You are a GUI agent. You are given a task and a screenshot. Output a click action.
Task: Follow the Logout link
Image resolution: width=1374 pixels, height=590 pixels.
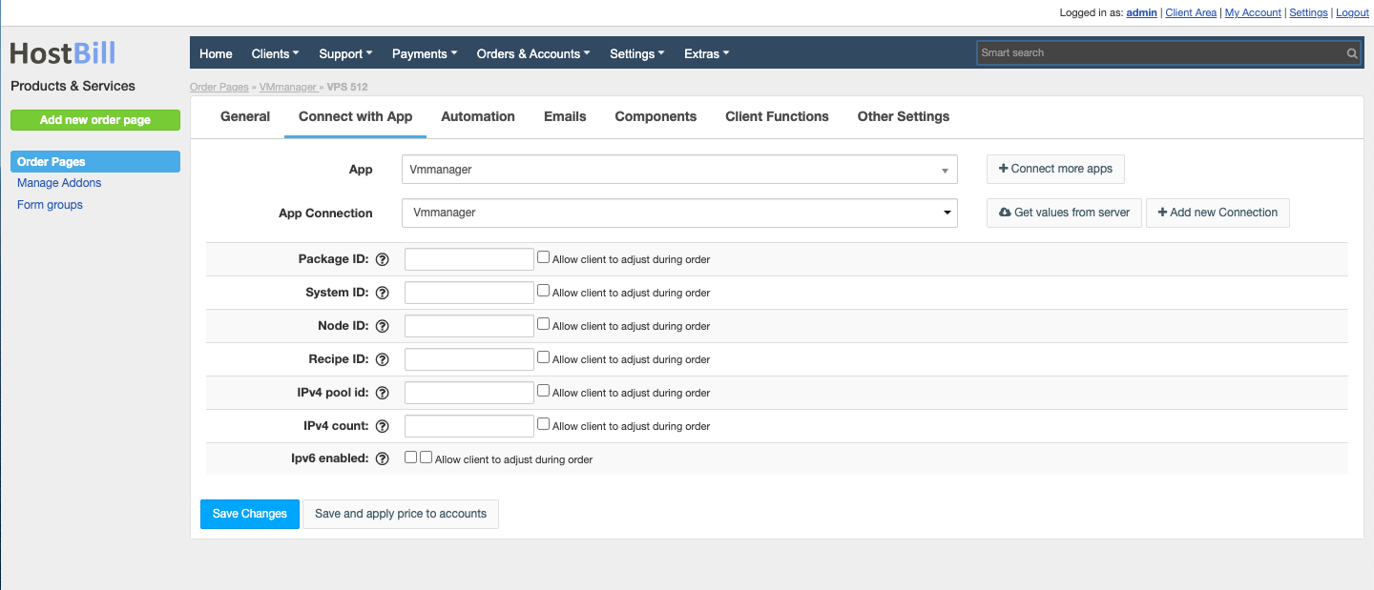click(1352, 12)
